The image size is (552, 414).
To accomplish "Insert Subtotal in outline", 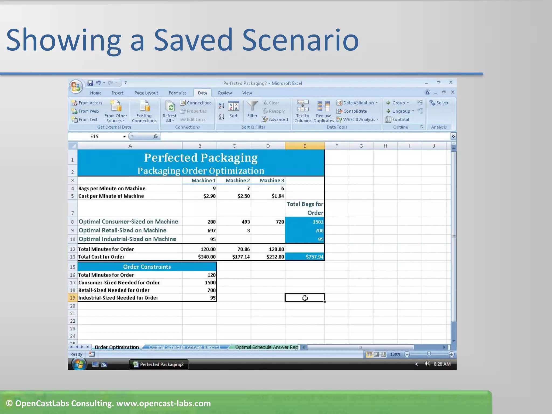I will pyautogui.click(x=397, y=119).
